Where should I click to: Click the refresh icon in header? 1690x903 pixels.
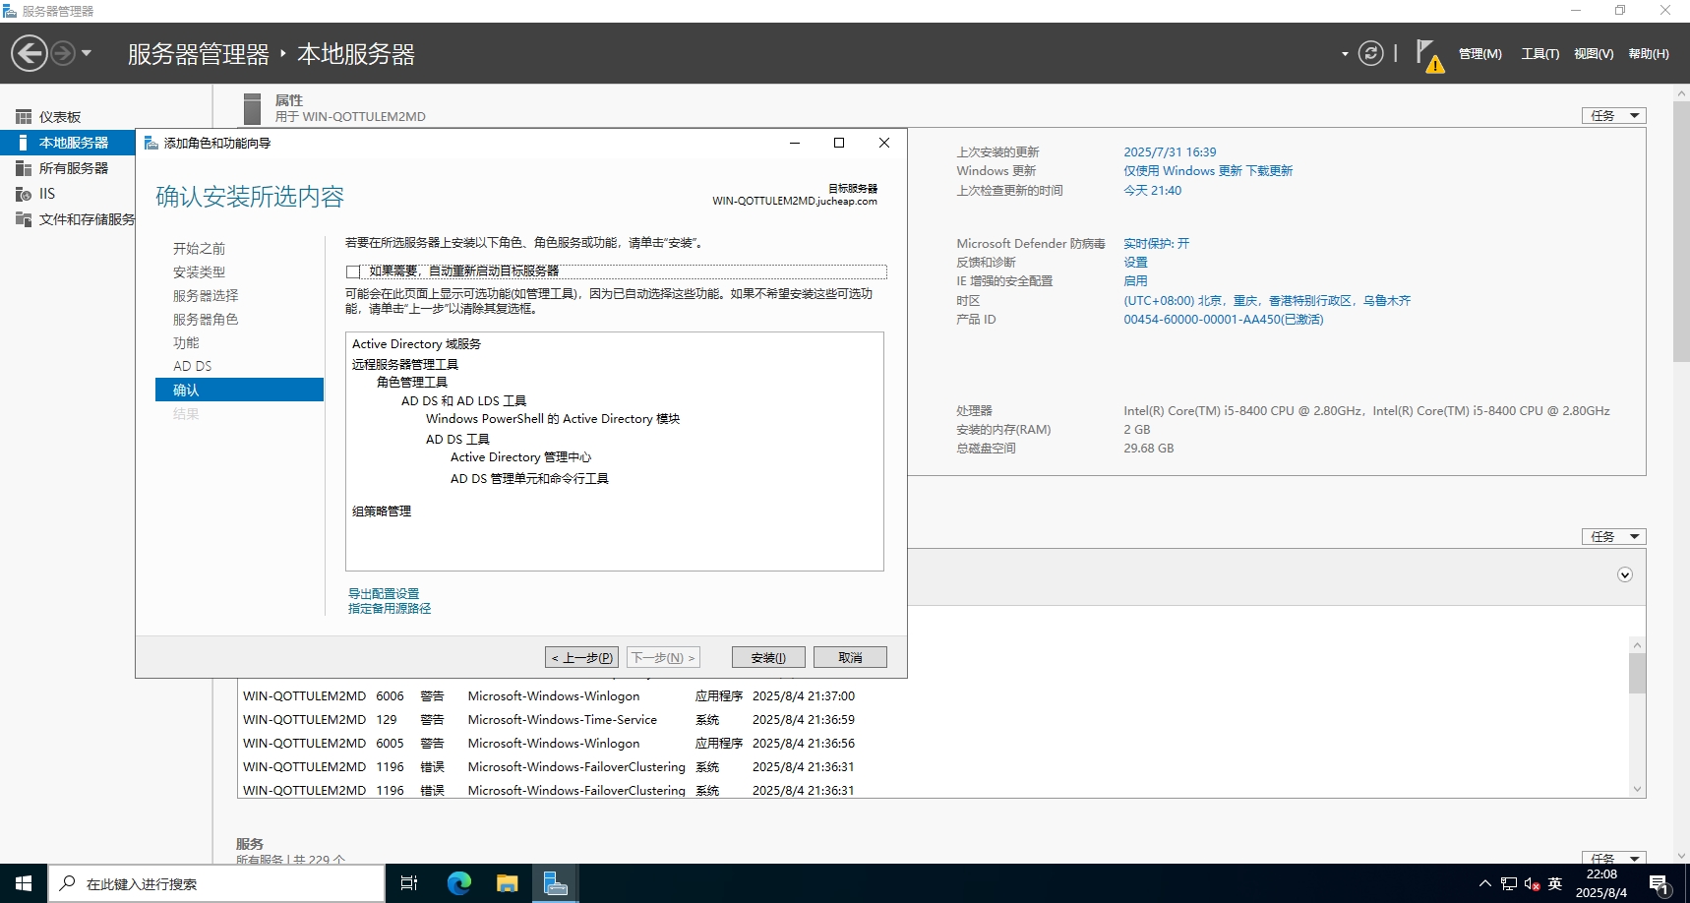[1370, 53]
